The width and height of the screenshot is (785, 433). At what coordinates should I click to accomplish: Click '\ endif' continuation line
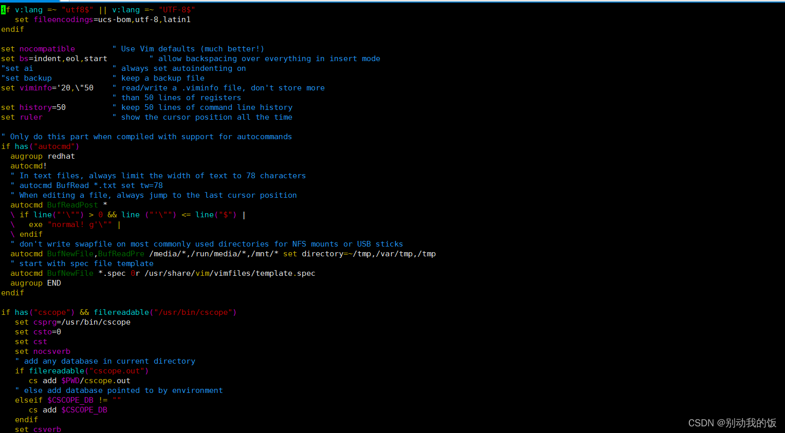(26, 234)
